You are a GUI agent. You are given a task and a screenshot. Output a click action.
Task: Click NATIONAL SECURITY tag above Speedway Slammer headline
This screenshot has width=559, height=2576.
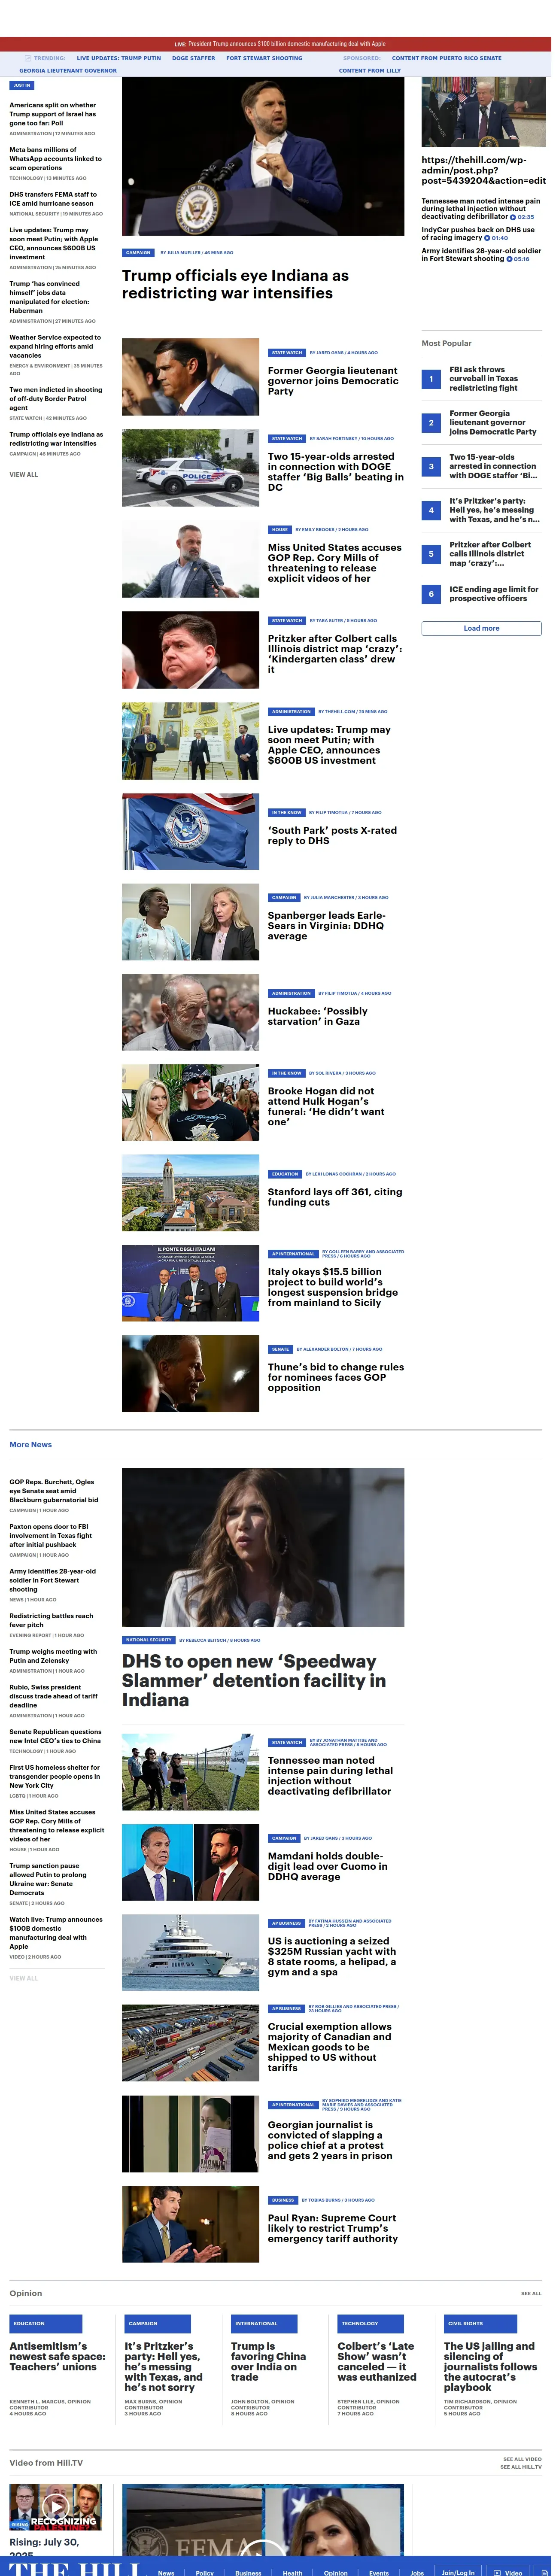(149, 1640)
